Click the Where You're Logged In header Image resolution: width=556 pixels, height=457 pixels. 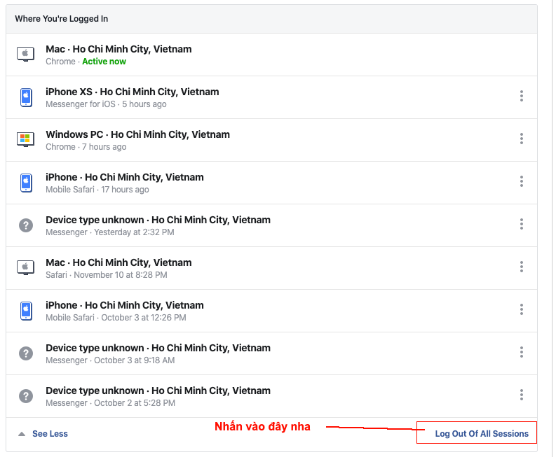pyautogui.click(x=62, y=19)
